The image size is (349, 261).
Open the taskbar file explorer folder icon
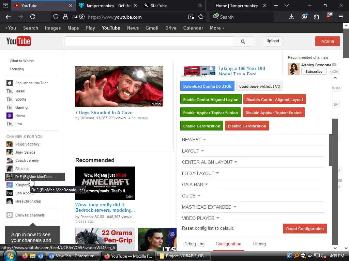tap(32, 256)
